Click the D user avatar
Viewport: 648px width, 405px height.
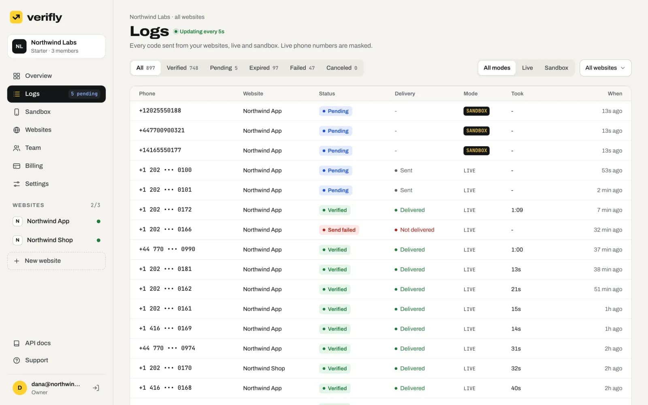click(x=19, y=388)
